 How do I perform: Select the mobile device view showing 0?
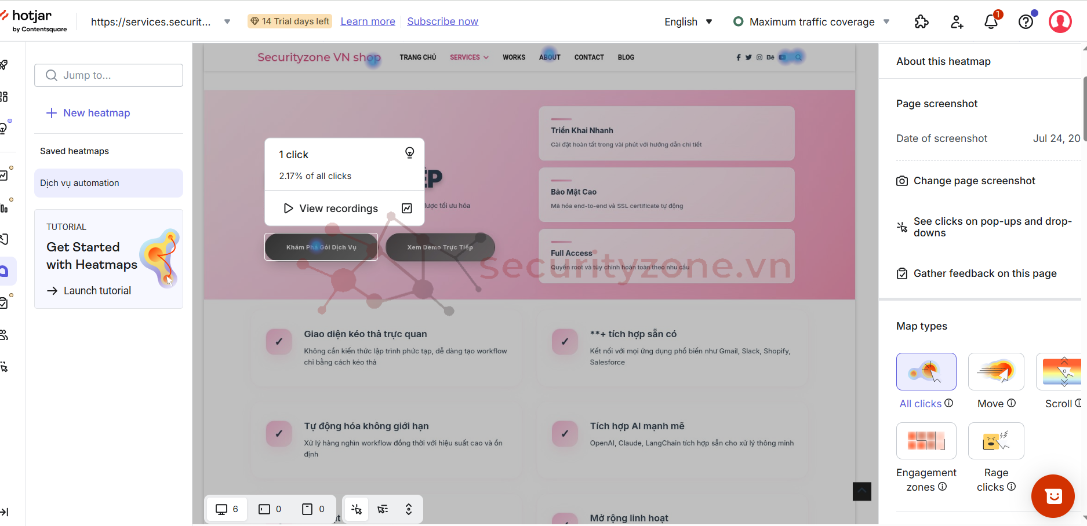click(x=313, y=509)
